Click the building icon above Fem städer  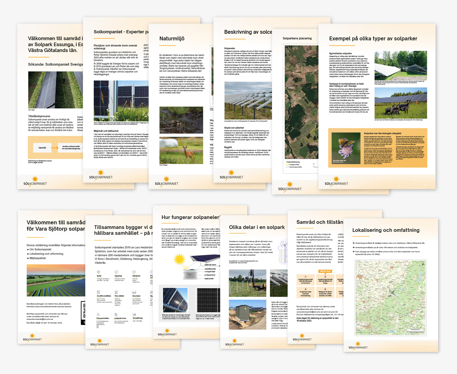116,292
